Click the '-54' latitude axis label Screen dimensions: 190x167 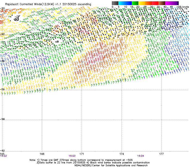click(2, 61)
